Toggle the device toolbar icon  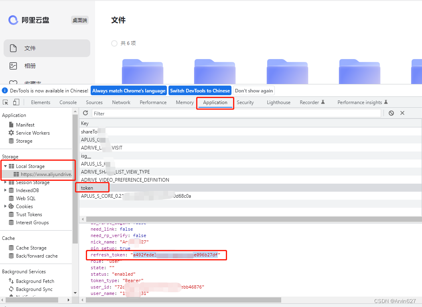[16, 102]
